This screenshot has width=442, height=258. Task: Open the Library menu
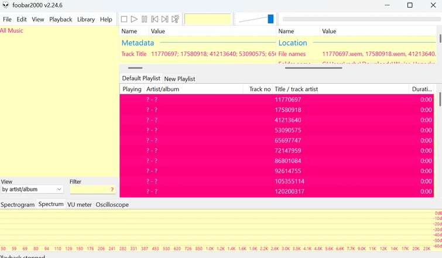(x=85, y=19)
